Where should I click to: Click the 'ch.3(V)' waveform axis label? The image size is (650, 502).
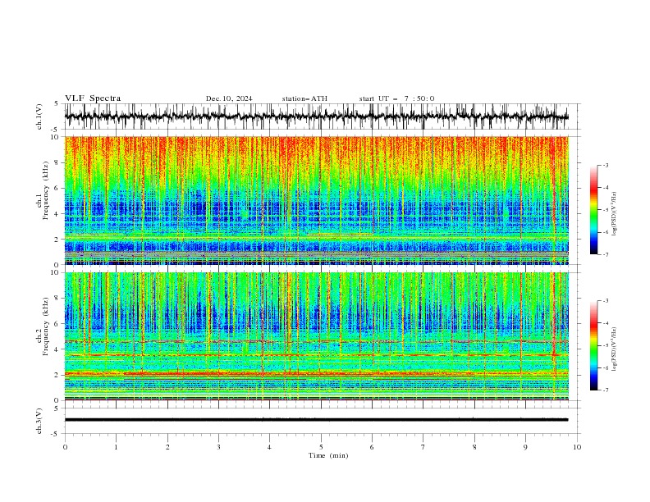pyautogui.click(x=39, y=421)
